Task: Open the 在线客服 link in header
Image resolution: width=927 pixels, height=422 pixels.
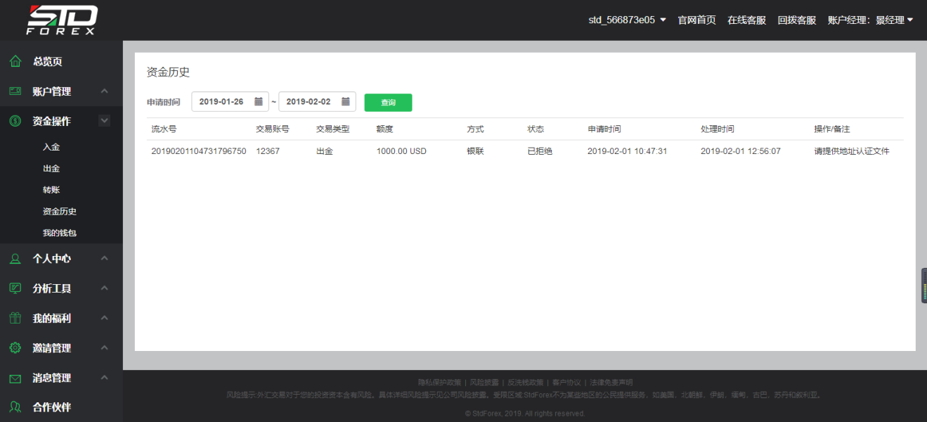Action: point(746,20)
